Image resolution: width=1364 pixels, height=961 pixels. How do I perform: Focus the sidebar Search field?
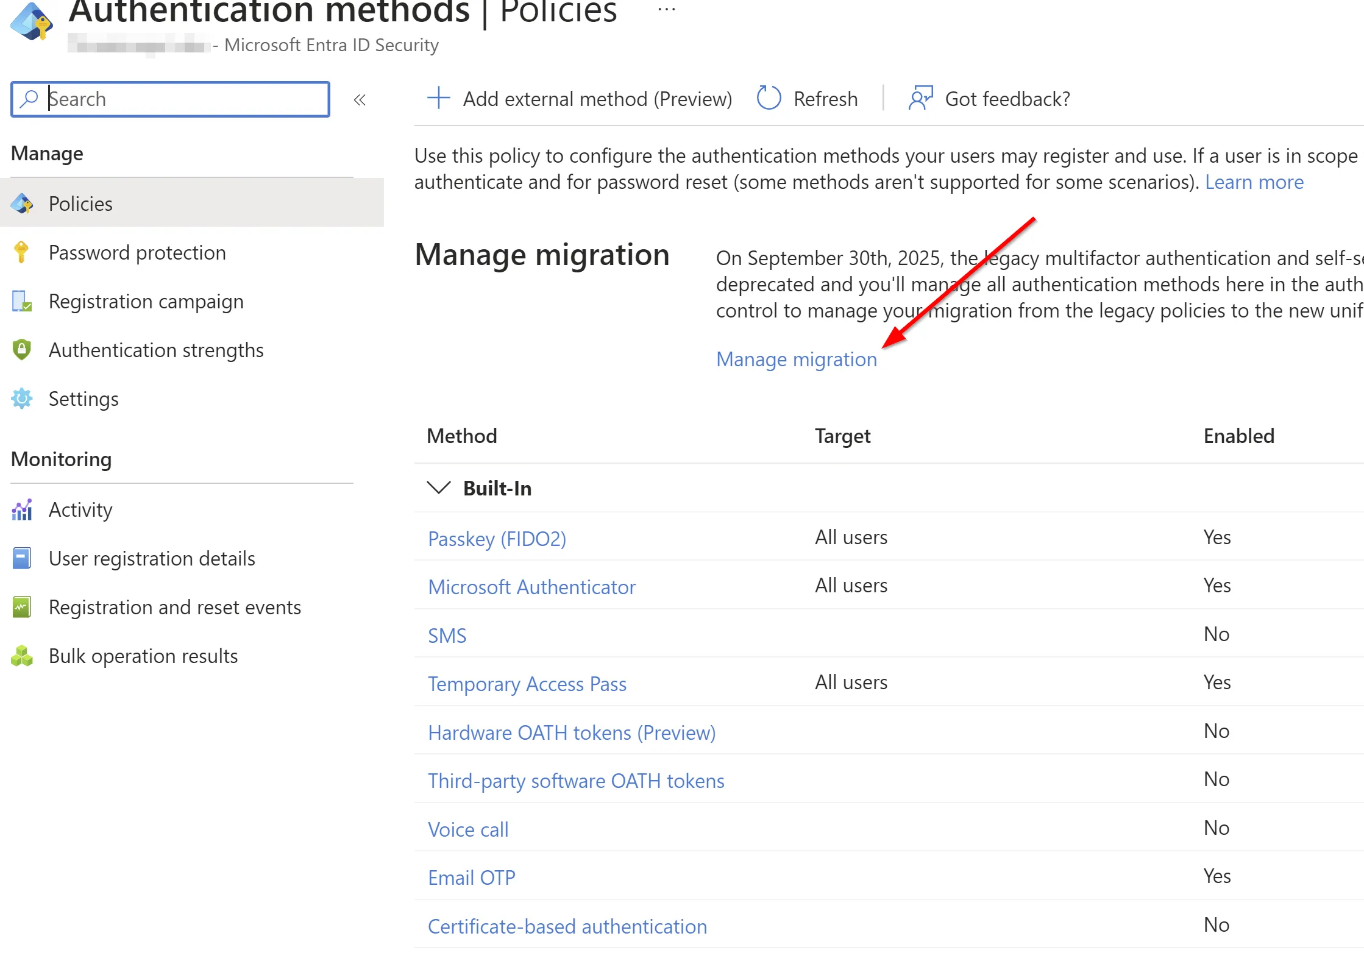coord(171,99)
